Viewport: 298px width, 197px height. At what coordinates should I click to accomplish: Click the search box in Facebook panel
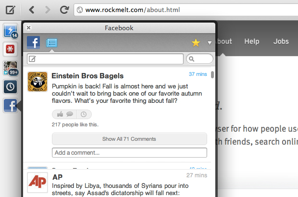point(200,59)
